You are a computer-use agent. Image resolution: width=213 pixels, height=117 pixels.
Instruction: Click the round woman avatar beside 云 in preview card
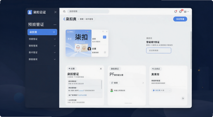pyautogui.click(x=89, y=49)
